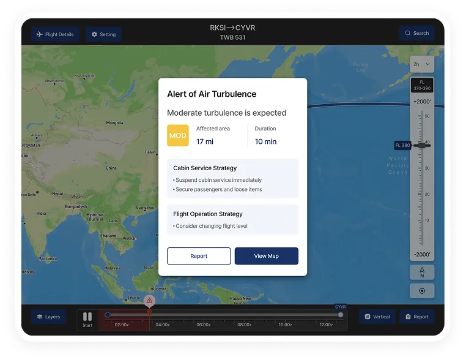Open the Setting gear button

tap(103, 34)
